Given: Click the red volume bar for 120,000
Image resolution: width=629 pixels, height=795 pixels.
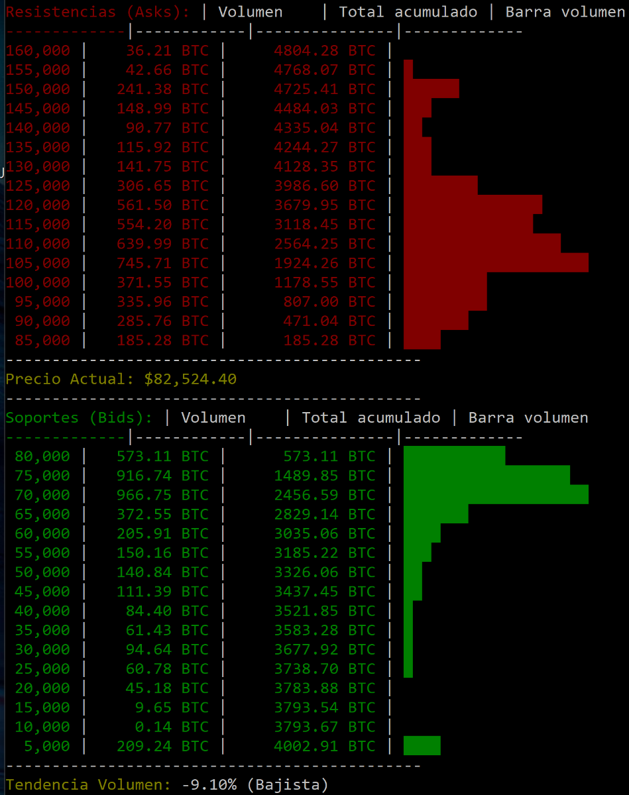Looking at the screenshot, I should pyautogui.click(x=473, y=205).
